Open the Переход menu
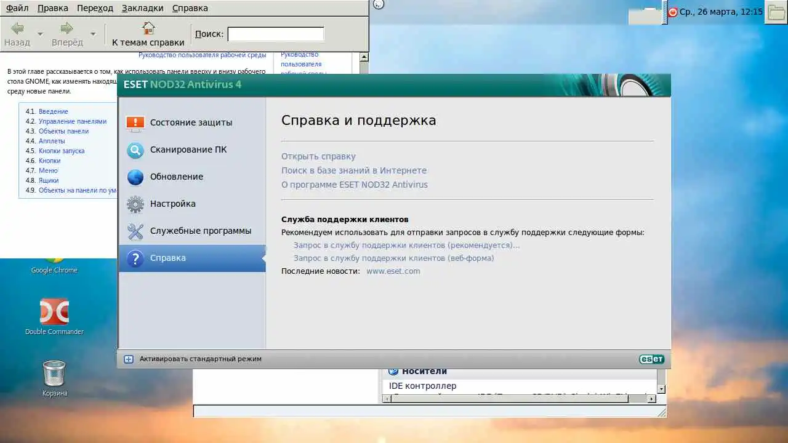788x443 pixels. click(95, 8)
